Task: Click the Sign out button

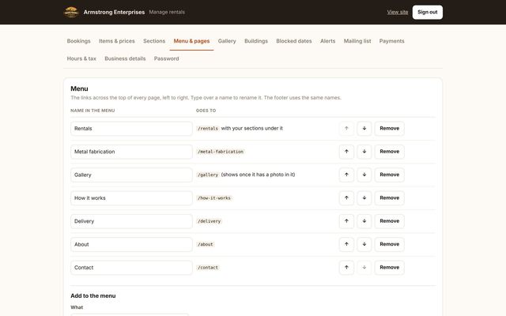Action: (428, 13)
